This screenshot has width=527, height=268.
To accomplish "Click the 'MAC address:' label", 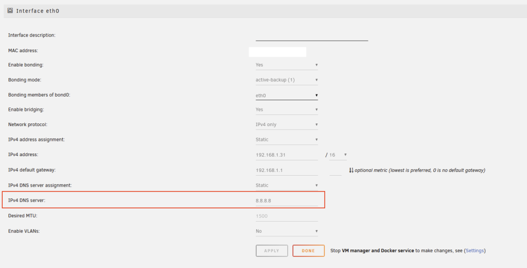I will (23, 51).
